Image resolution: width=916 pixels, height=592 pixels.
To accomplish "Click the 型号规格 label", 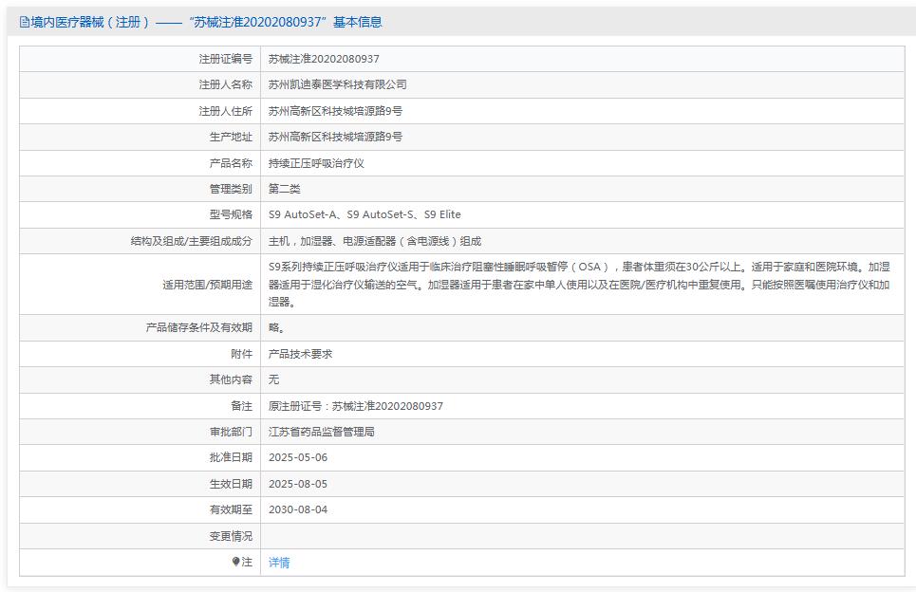I will (231, 214).
